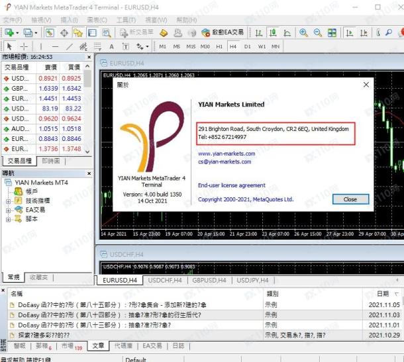Open the 工具(T) menu
The image size is (404, 362).
point(126,20)
